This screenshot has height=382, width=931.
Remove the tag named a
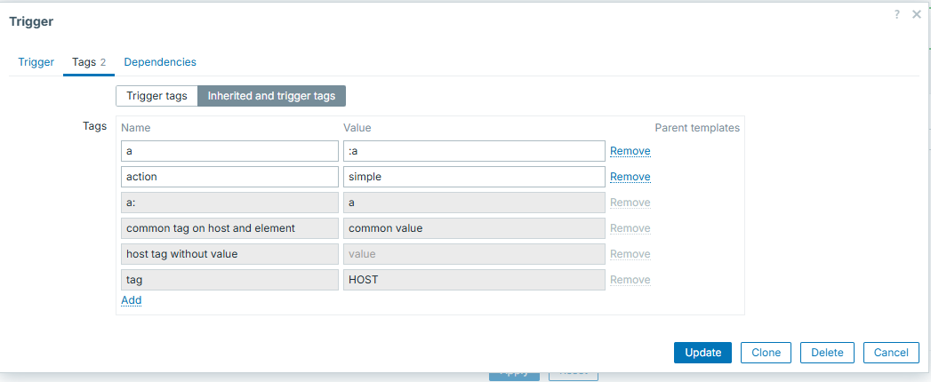click(630, 151)
